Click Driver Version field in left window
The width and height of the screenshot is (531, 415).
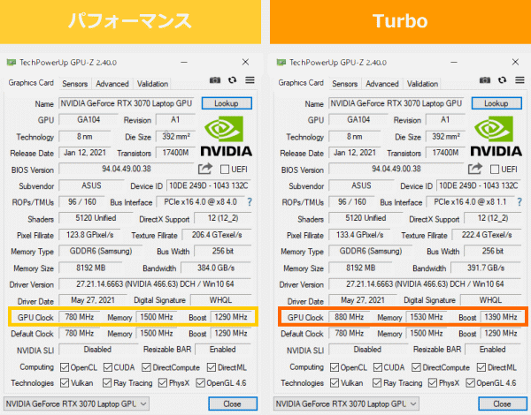tap(155, 284)
